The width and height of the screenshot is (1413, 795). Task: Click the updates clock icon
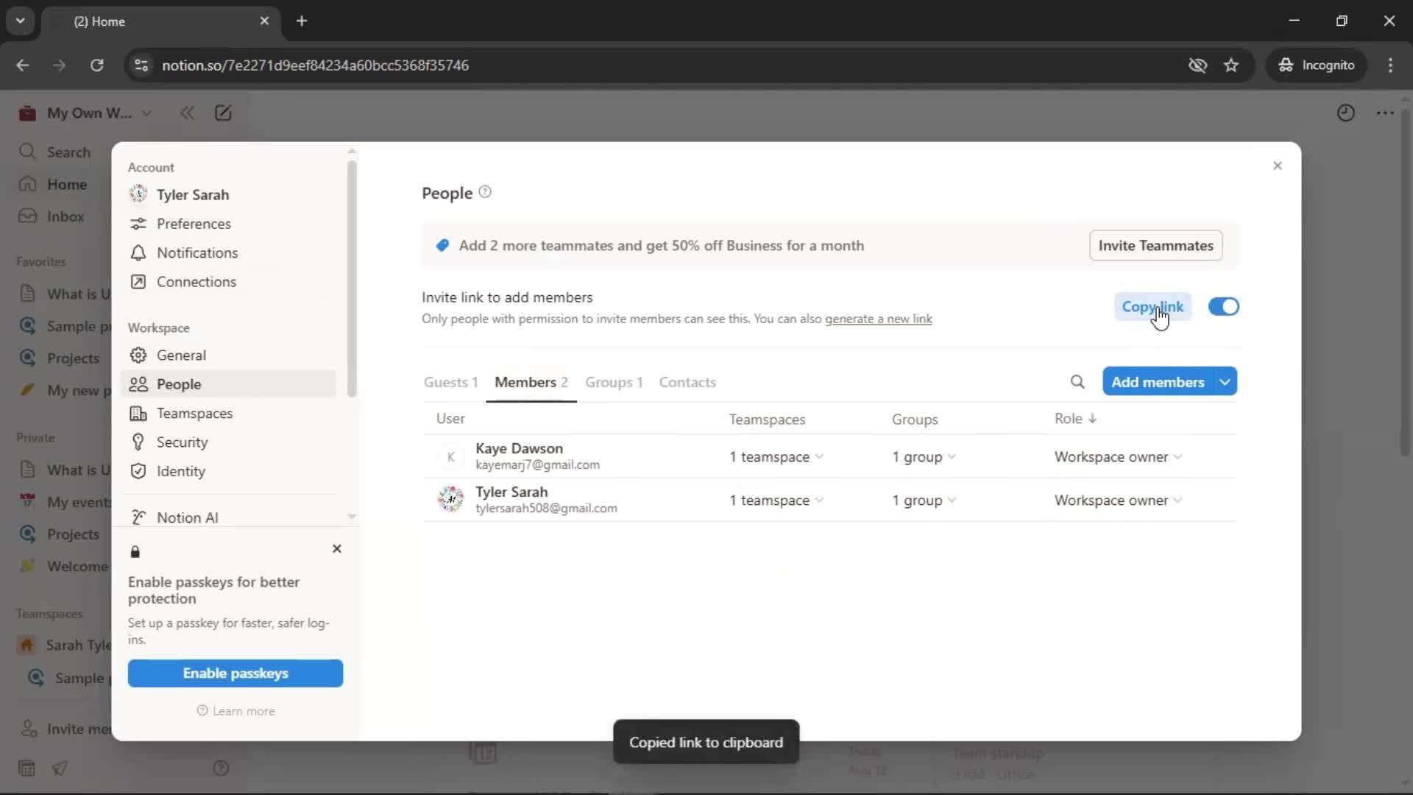pos(1345,113)
